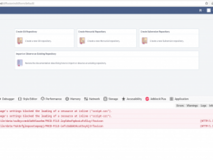The height and width of the screenshot is (160, 213).
Task: Switch to the Performance tab
Action: point(51,99)
